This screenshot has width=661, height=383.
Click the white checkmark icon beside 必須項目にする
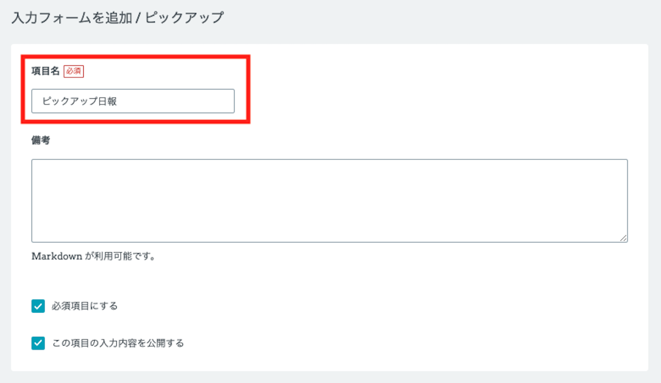pos(38,306)
